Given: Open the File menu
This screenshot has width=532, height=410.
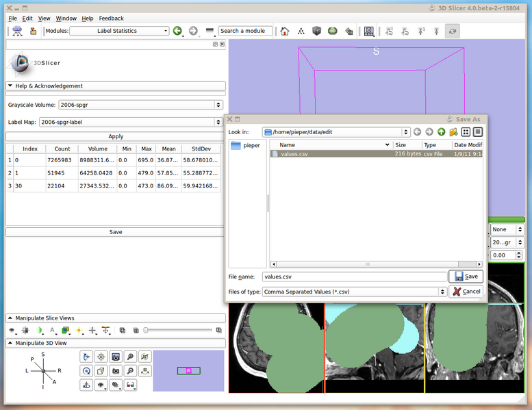Looking at the screenshot, I should tap(12, 18).
